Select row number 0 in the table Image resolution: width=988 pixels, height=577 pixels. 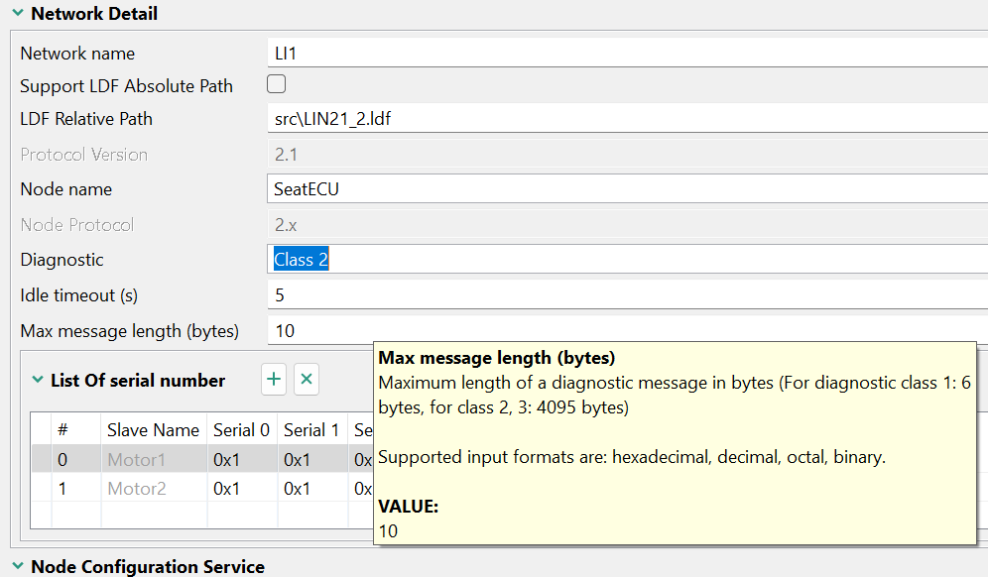(x=75, y=460)
